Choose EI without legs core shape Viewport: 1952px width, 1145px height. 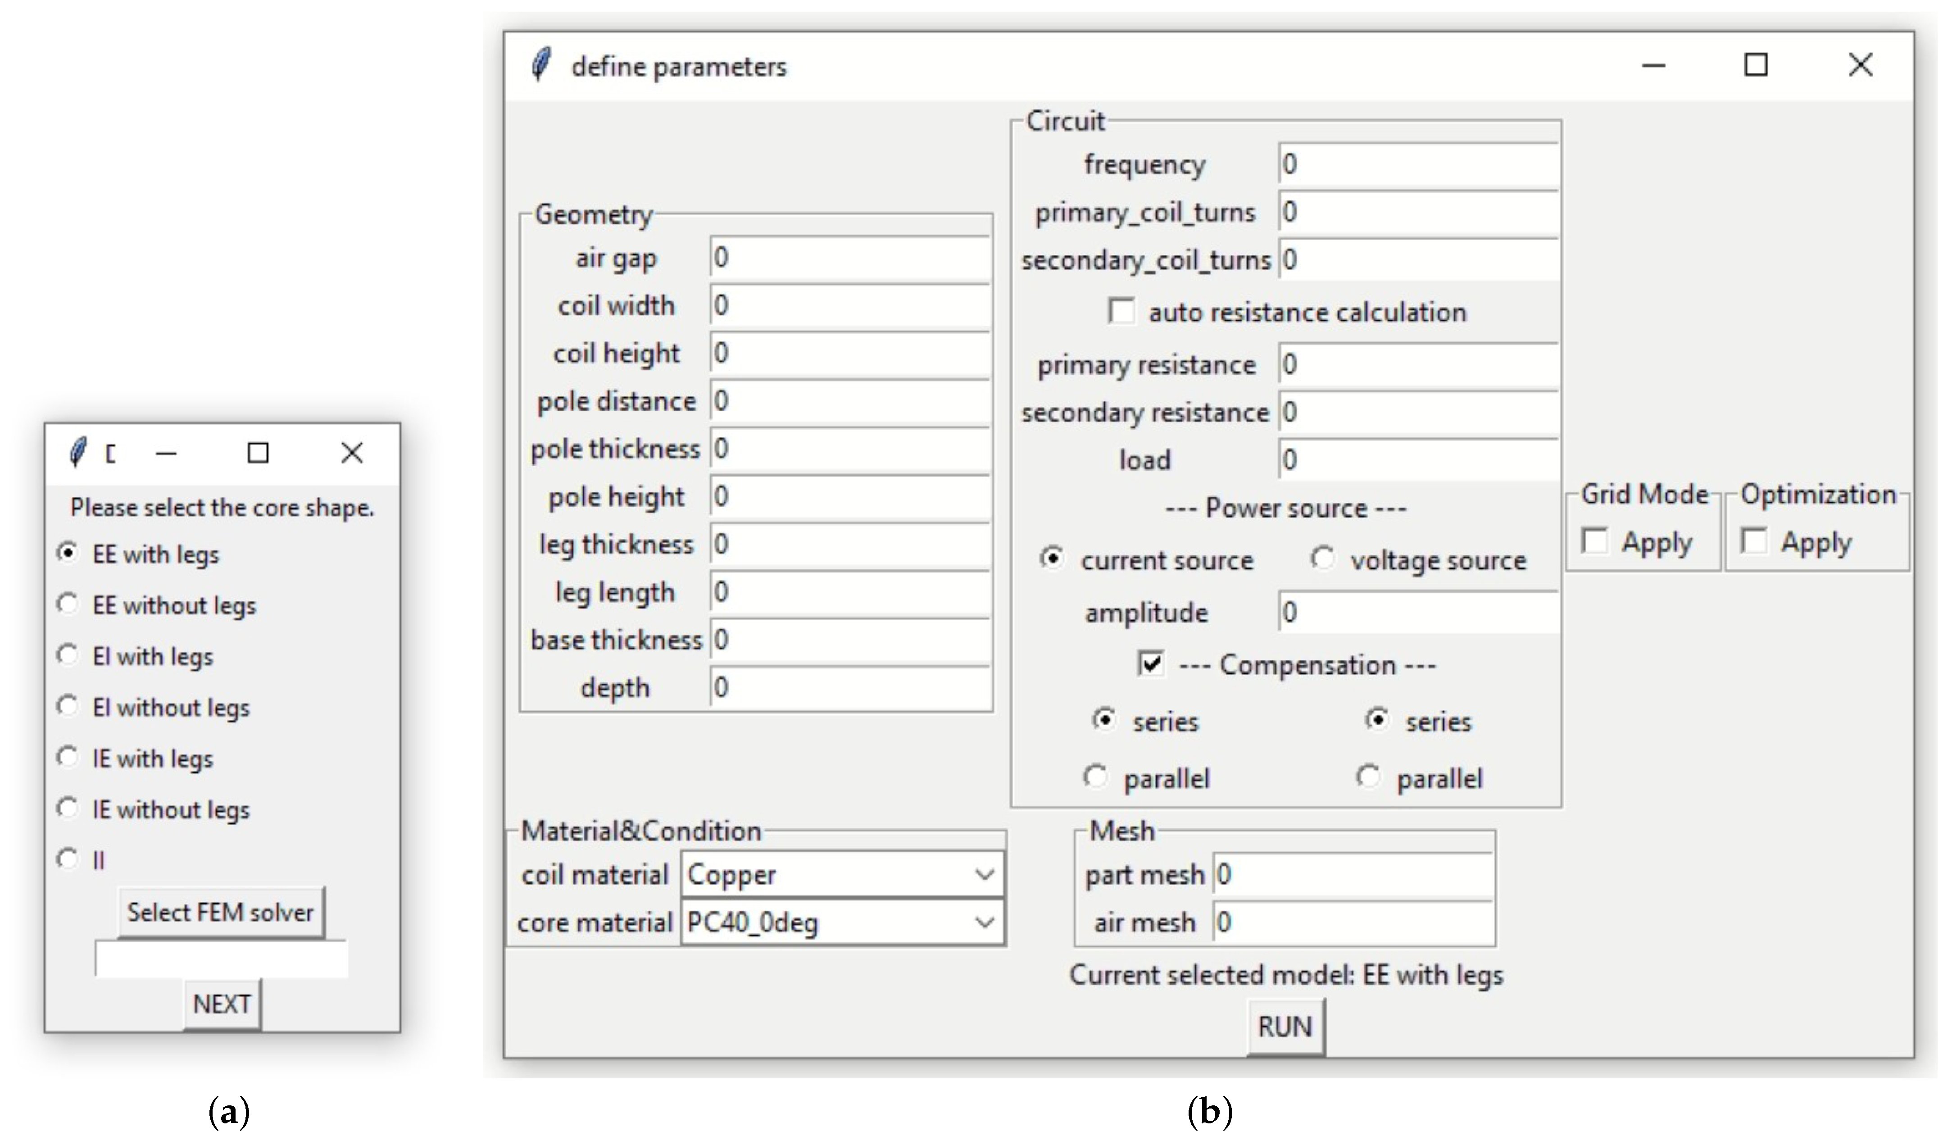coord(68,707)
